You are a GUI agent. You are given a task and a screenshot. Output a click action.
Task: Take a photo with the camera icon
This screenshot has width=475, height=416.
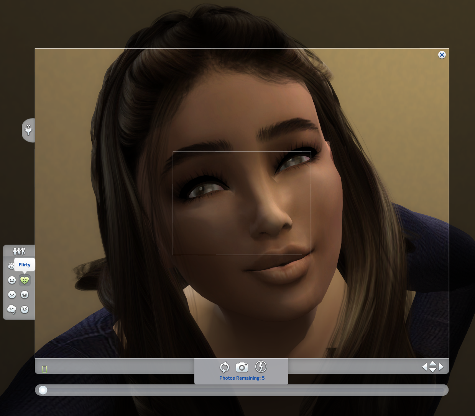[242, 367]
